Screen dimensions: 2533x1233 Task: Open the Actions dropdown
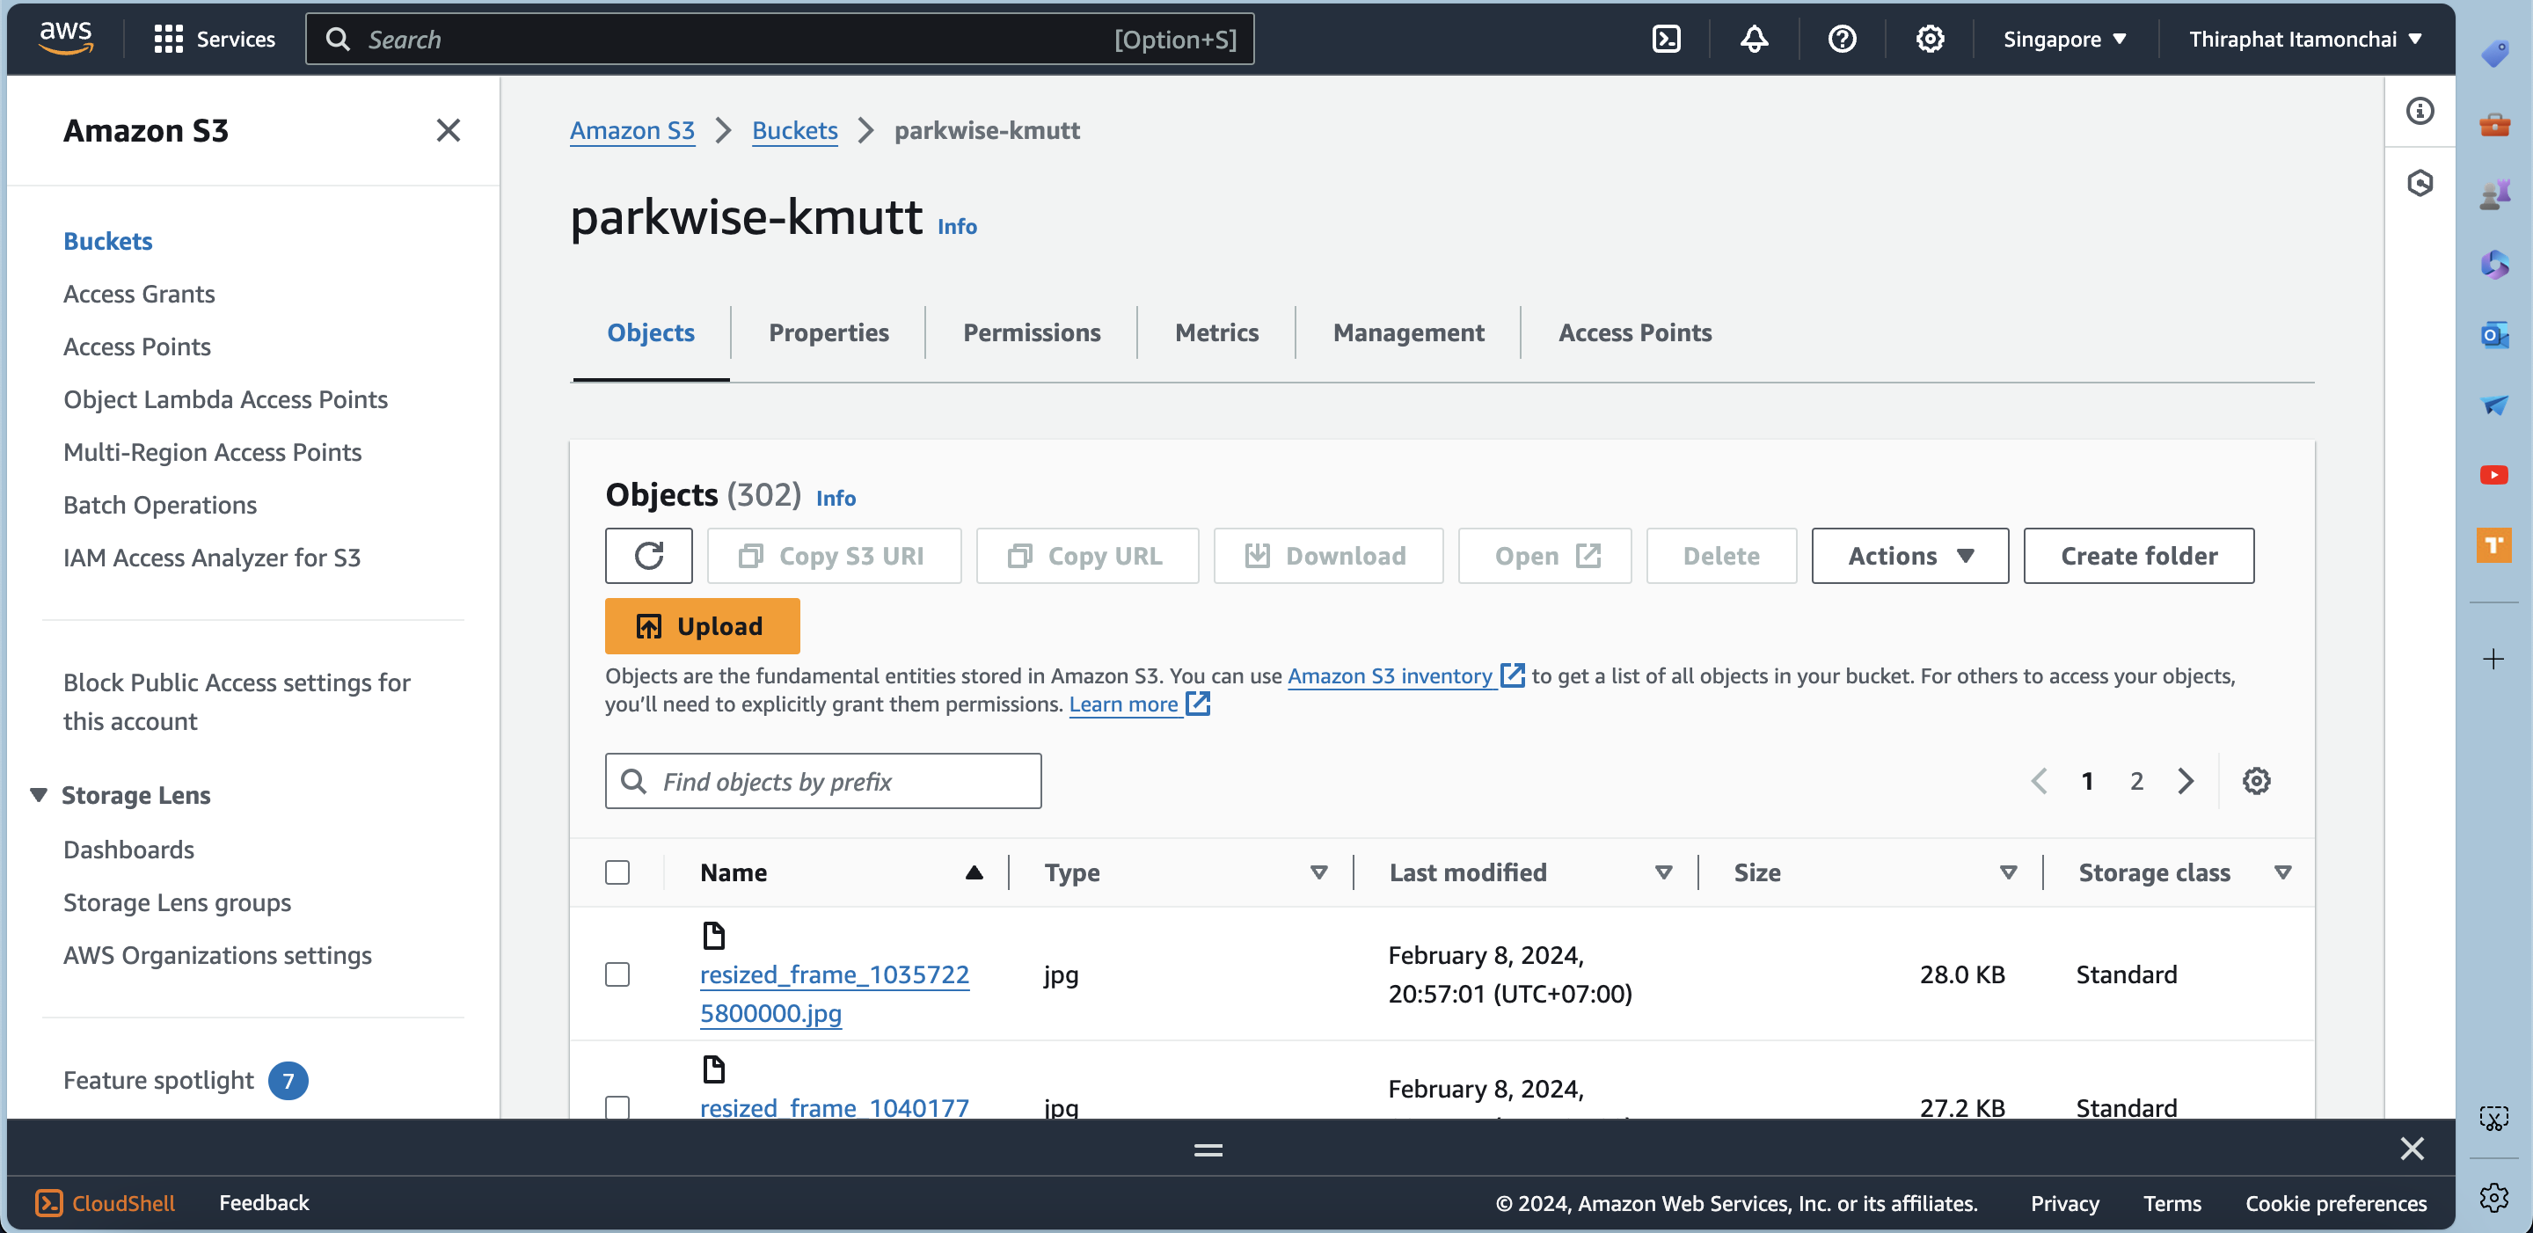[1909, 556]
